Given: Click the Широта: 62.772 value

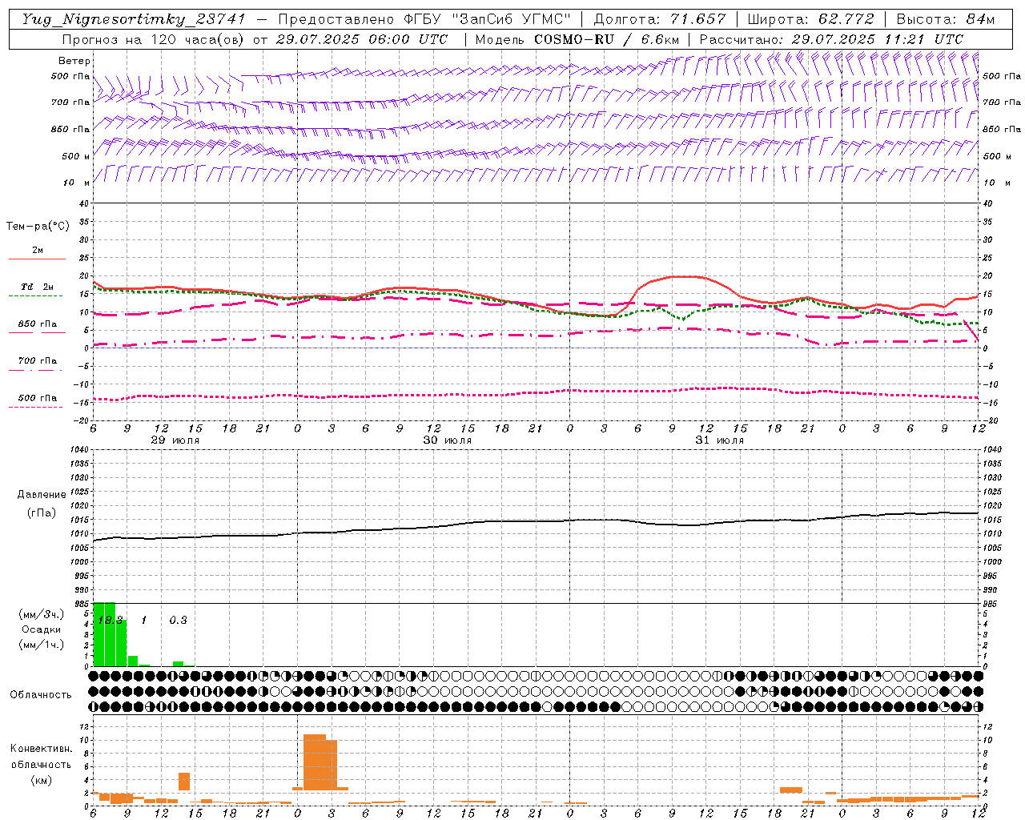Looking at the screenshot, I should coord(811,19).
